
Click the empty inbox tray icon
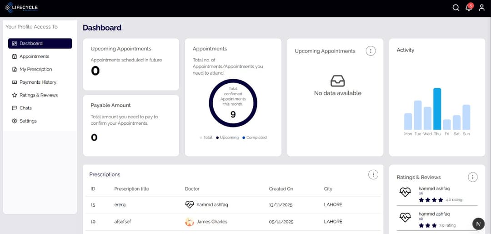337,81
